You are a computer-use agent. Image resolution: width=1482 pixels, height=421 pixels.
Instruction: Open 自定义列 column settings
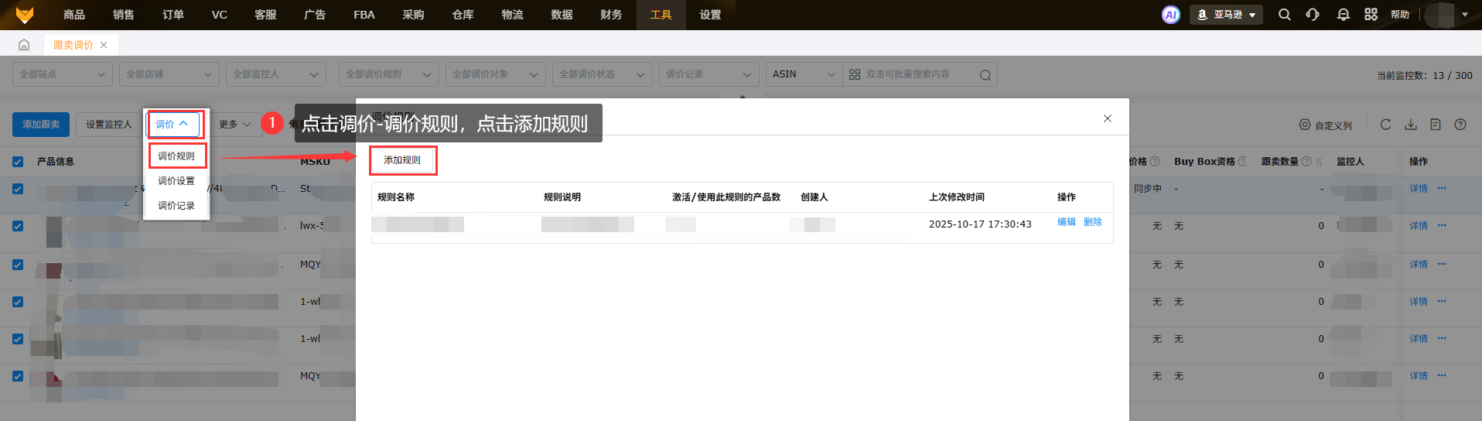pyautogui.click(x=1326, y=125)
